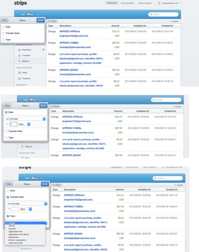Click Export in bottom screenshot

[x=179, y=185]
